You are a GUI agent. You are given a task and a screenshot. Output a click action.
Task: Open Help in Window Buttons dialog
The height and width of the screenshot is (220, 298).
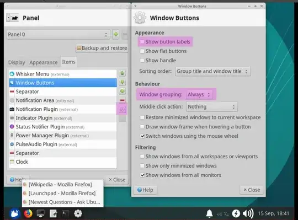point(145,190)
